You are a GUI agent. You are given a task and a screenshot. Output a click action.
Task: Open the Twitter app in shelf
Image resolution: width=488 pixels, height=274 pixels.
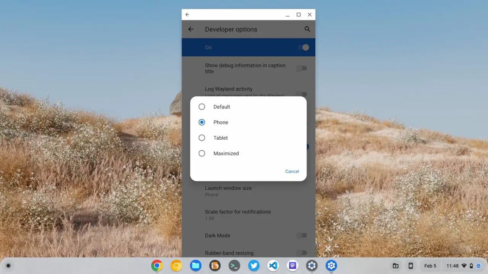254,266
